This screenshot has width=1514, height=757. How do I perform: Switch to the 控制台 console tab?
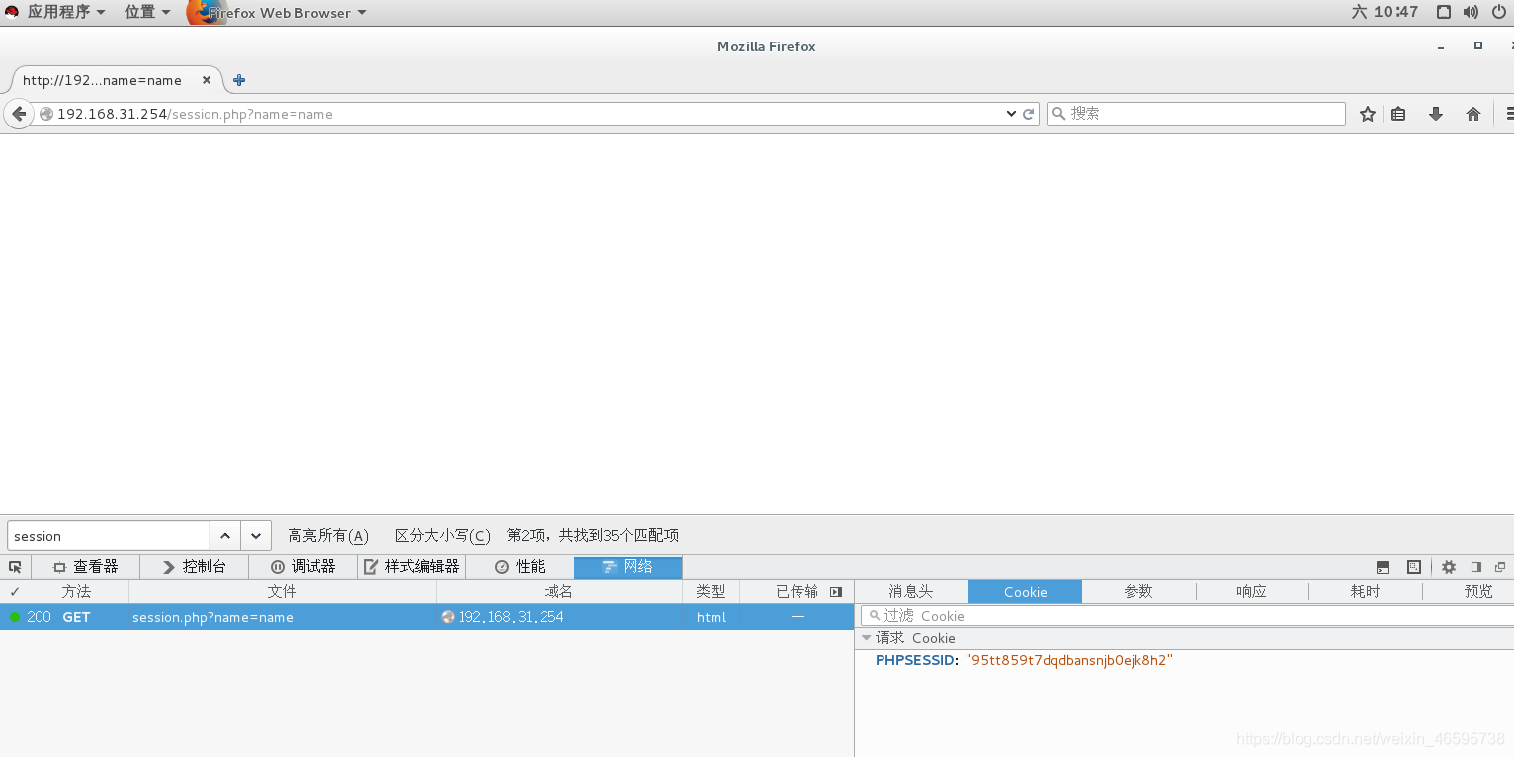point(195,567)
